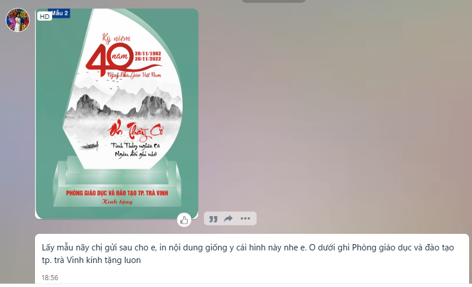Click the red "Ơn Thầy Cô" calligraphy
Viewport: 472px width, 287px height.
pyautogui.click(x=135, y=131)
